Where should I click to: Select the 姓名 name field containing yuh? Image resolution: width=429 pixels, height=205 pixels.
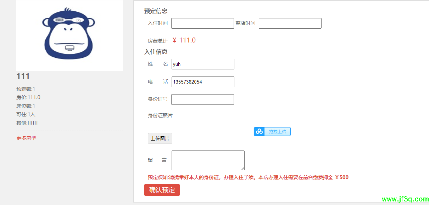pos(202,64)
